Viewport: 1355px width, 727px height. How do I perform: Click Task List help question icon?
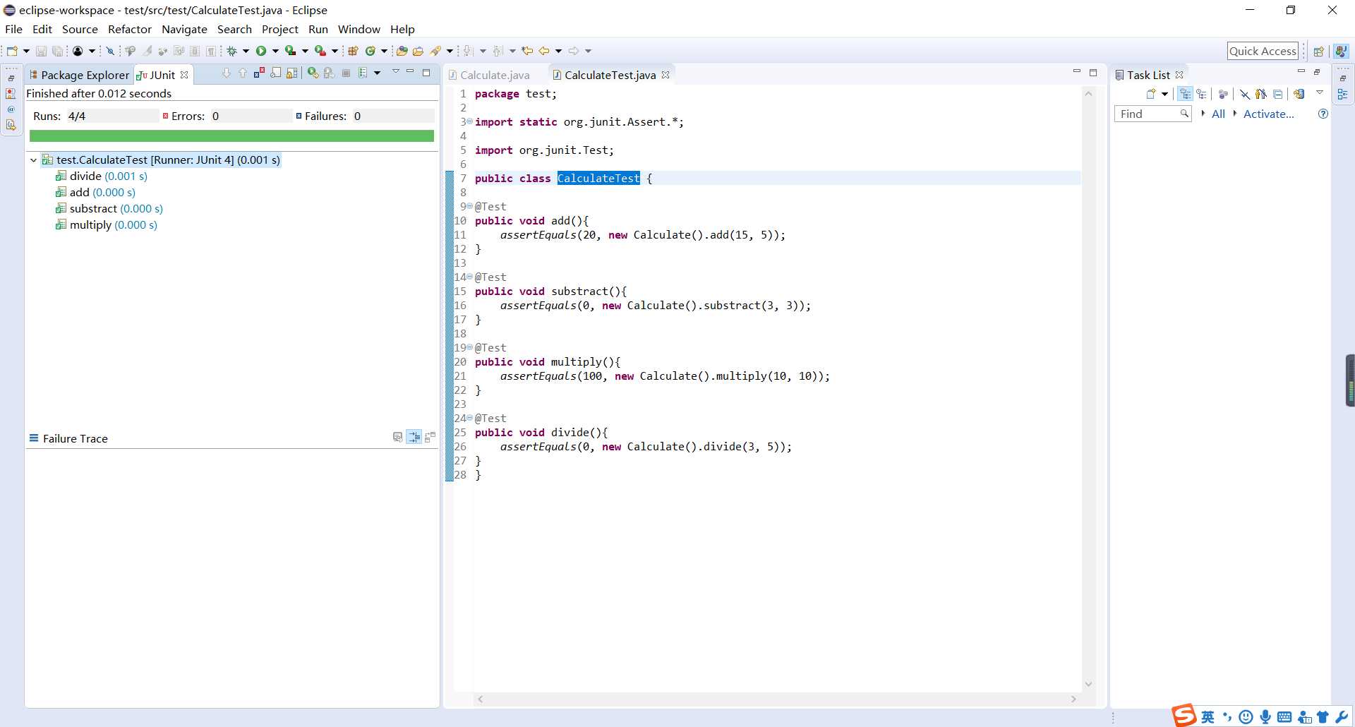click(x=1323, y=114)
